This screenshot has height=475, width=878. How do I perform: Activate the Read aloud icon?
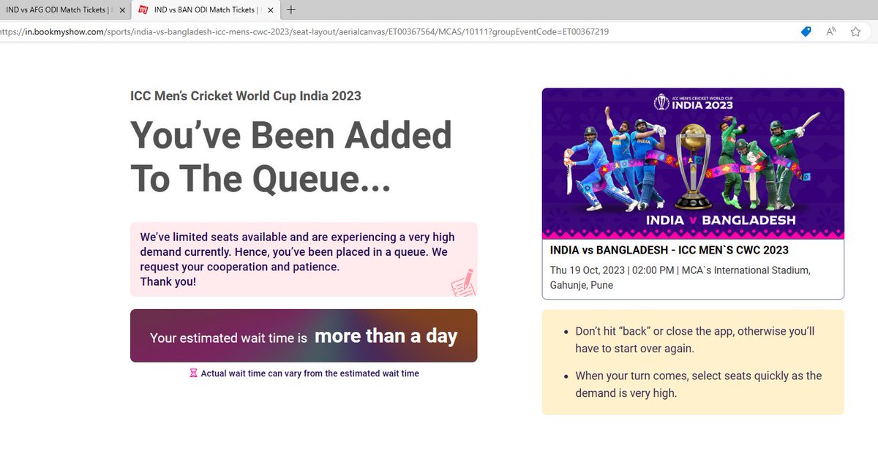point(831,31)
